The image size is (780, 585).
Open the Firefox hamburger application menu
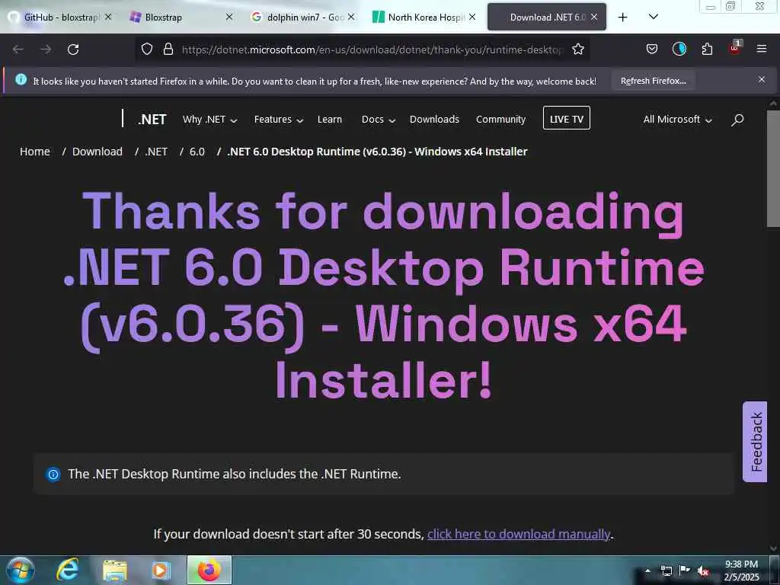(761, 49)
